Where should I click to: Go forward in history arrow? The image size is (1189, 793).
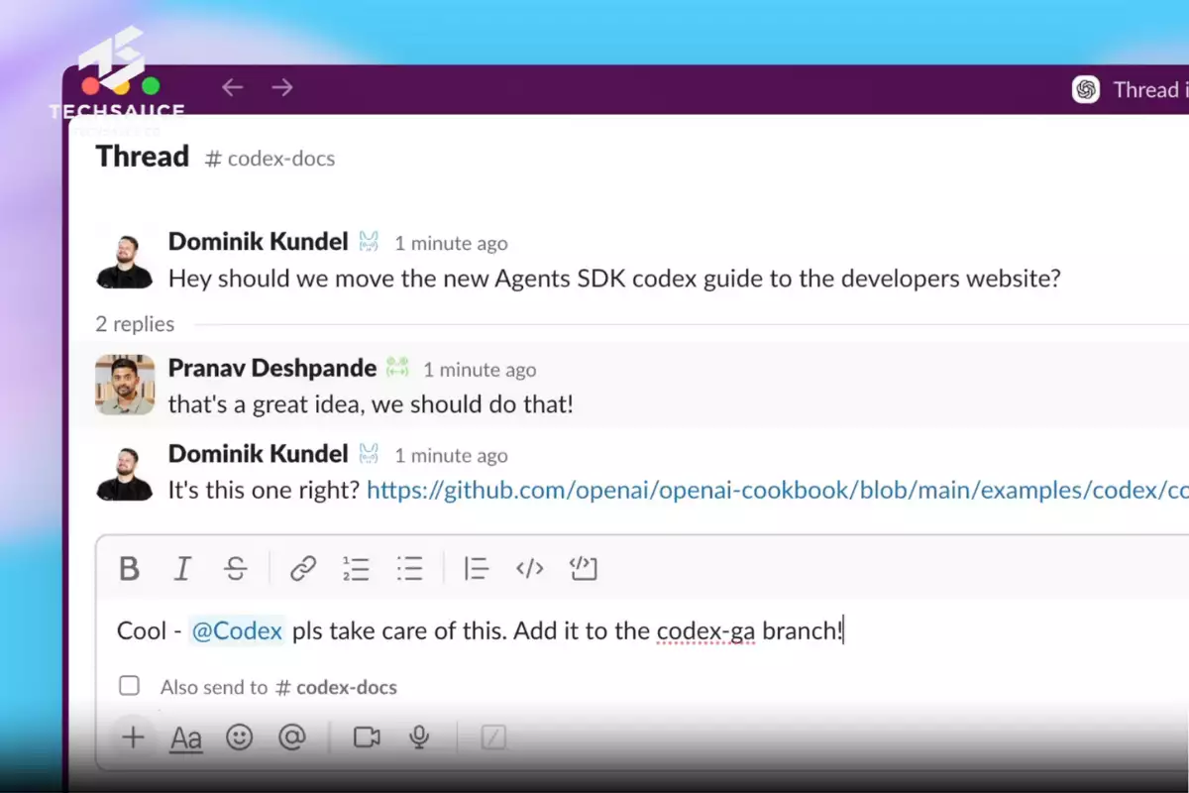282,87
